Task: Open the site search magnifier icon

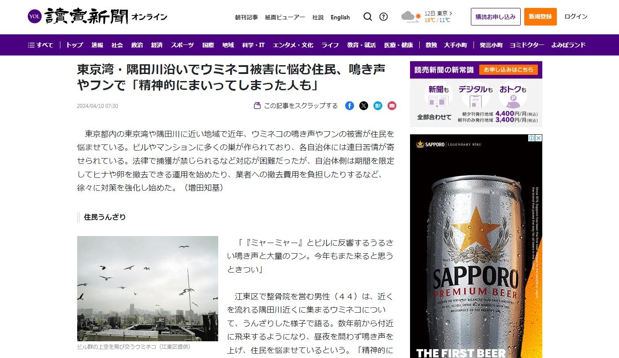Action: point(368,16)
